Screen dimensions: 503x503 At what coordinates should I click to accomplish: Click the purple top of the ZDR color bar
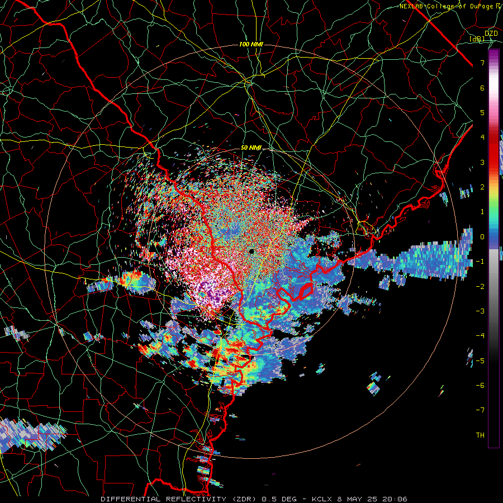click(493, 56)
